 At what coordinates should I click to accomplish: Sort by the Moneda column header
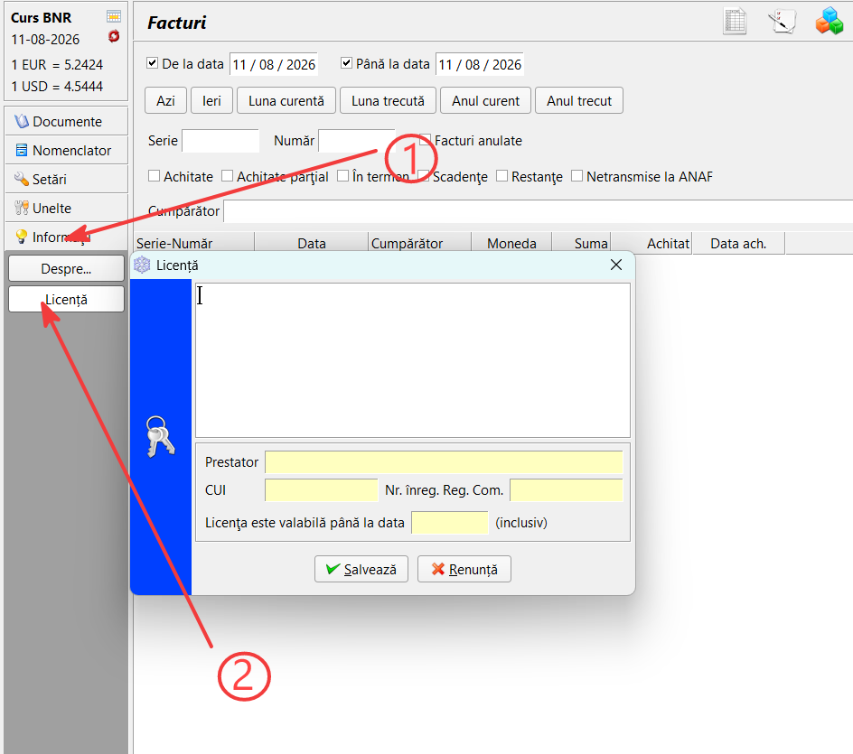(511, 244)
